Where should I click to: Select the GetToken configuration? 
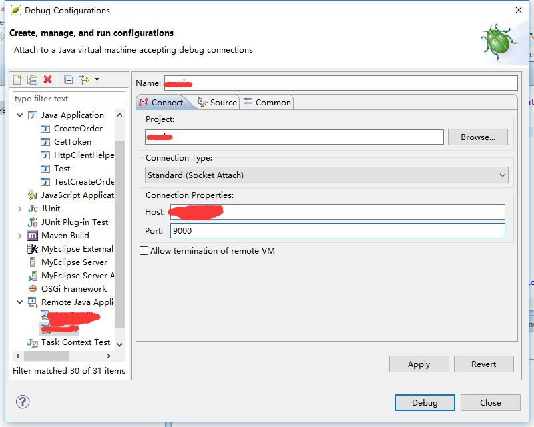(73, 142)
